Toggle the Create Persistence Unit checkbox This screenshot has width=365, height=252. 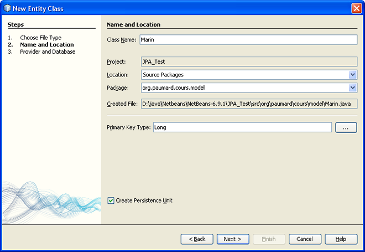[x=111, y=200]
